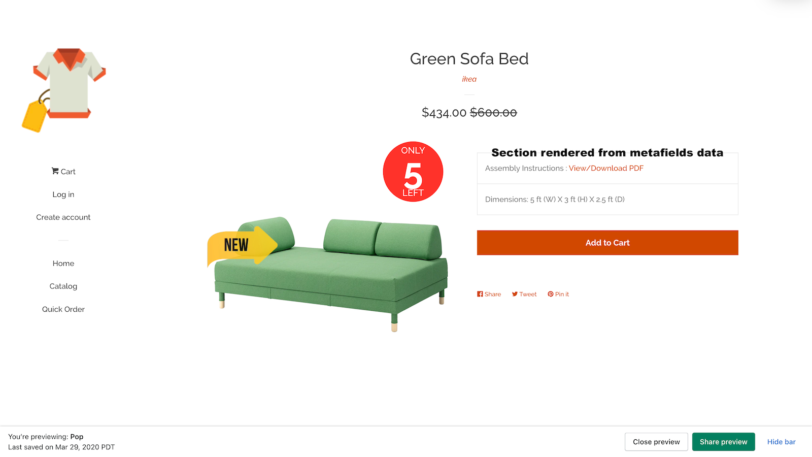Click the red 'Only 5 Left' badge
This screenshot has width=812, height=457.
pyautogui.click(x=413, y=172)
